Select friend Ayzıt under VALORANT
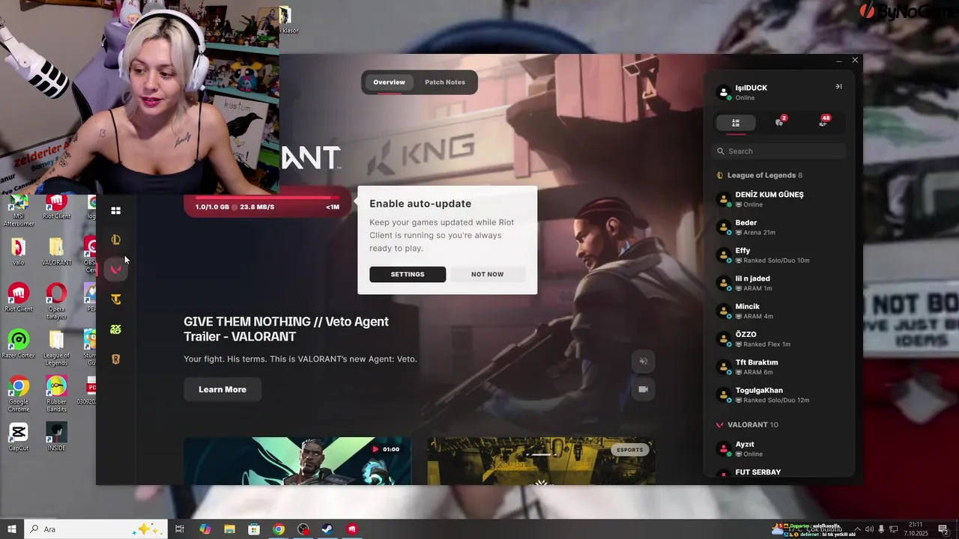The height and width of the screenshot is (539, 959). 779,448
